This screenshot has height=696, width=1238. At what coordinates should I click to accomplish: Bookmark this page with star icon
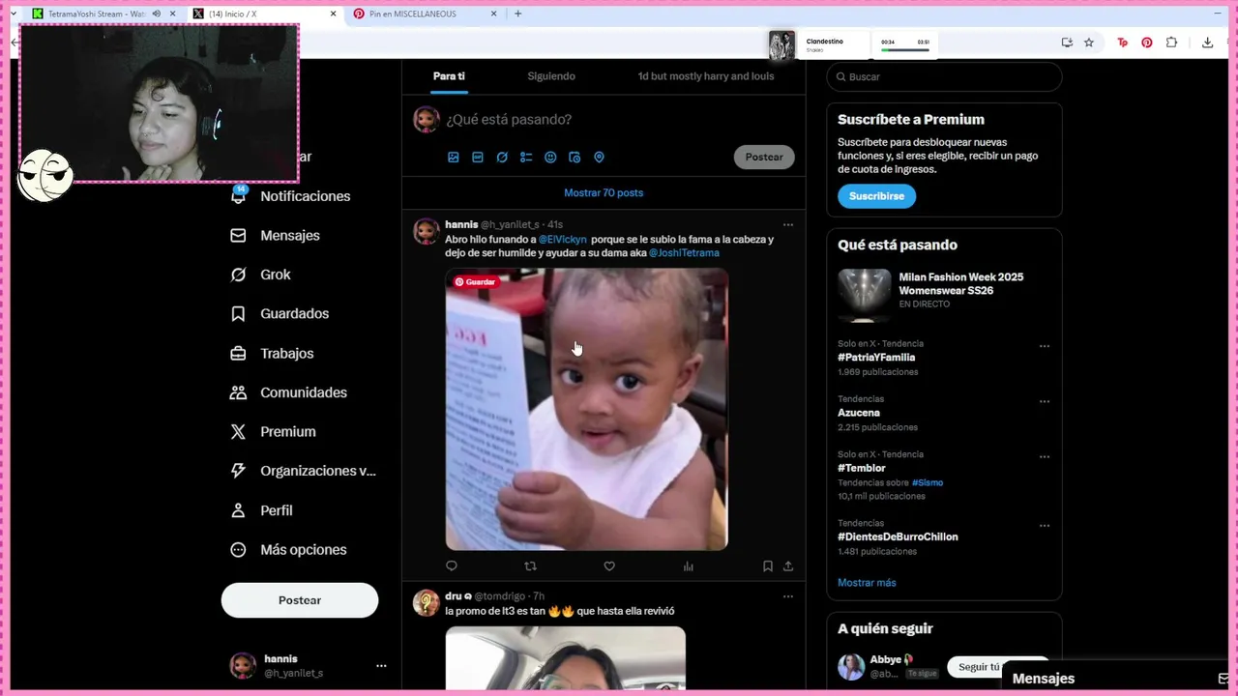tap(1089, 43)
